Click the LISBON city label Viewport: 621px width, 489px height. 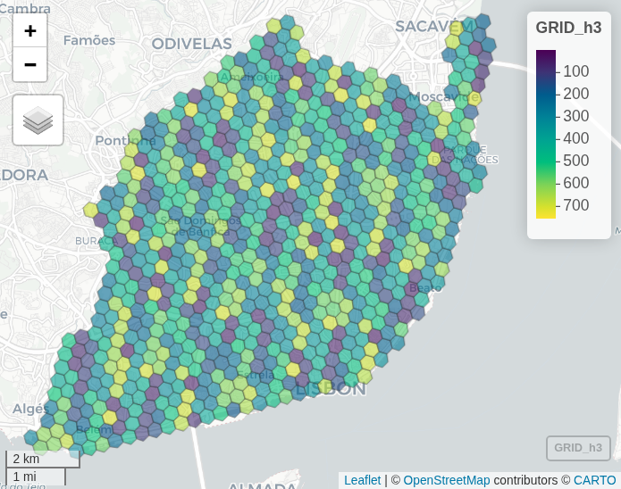point(330,389)
